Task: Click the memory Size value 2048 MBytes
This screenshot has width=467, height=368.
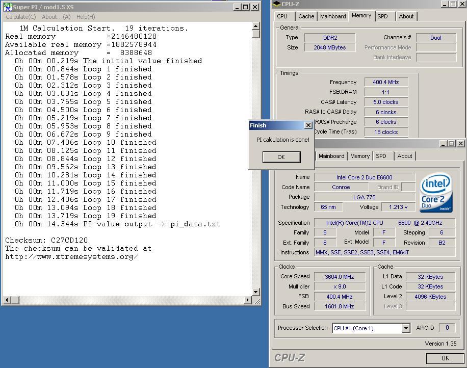Action: [330, 47]
